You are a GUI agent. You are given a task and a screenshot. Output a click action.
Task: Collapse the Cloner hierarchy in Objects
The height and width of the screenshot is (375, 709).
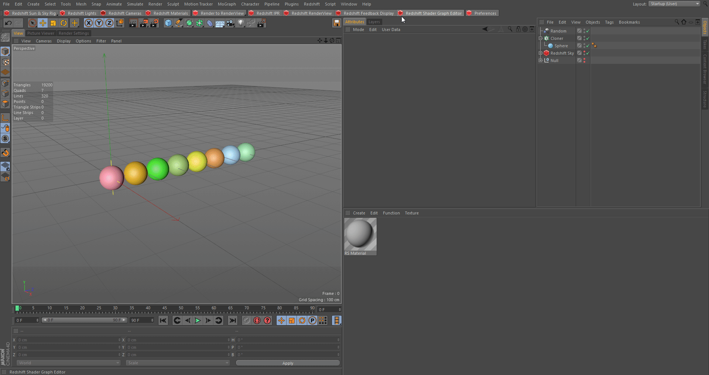(541, 38)
